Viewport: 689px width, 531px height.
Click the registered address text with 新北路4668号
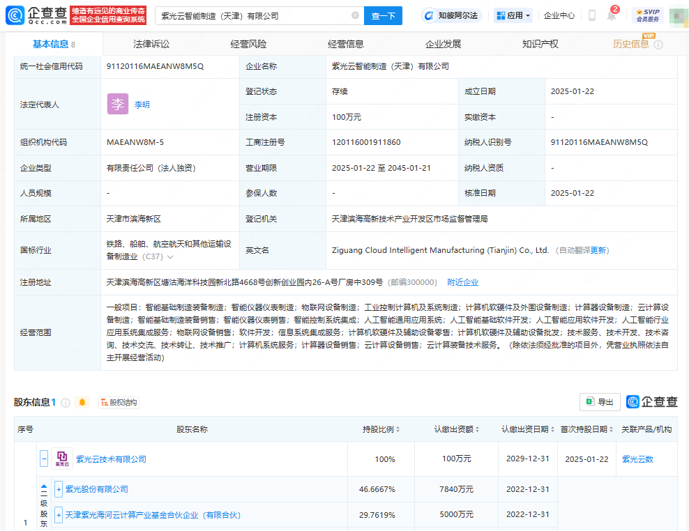(244, 282)
